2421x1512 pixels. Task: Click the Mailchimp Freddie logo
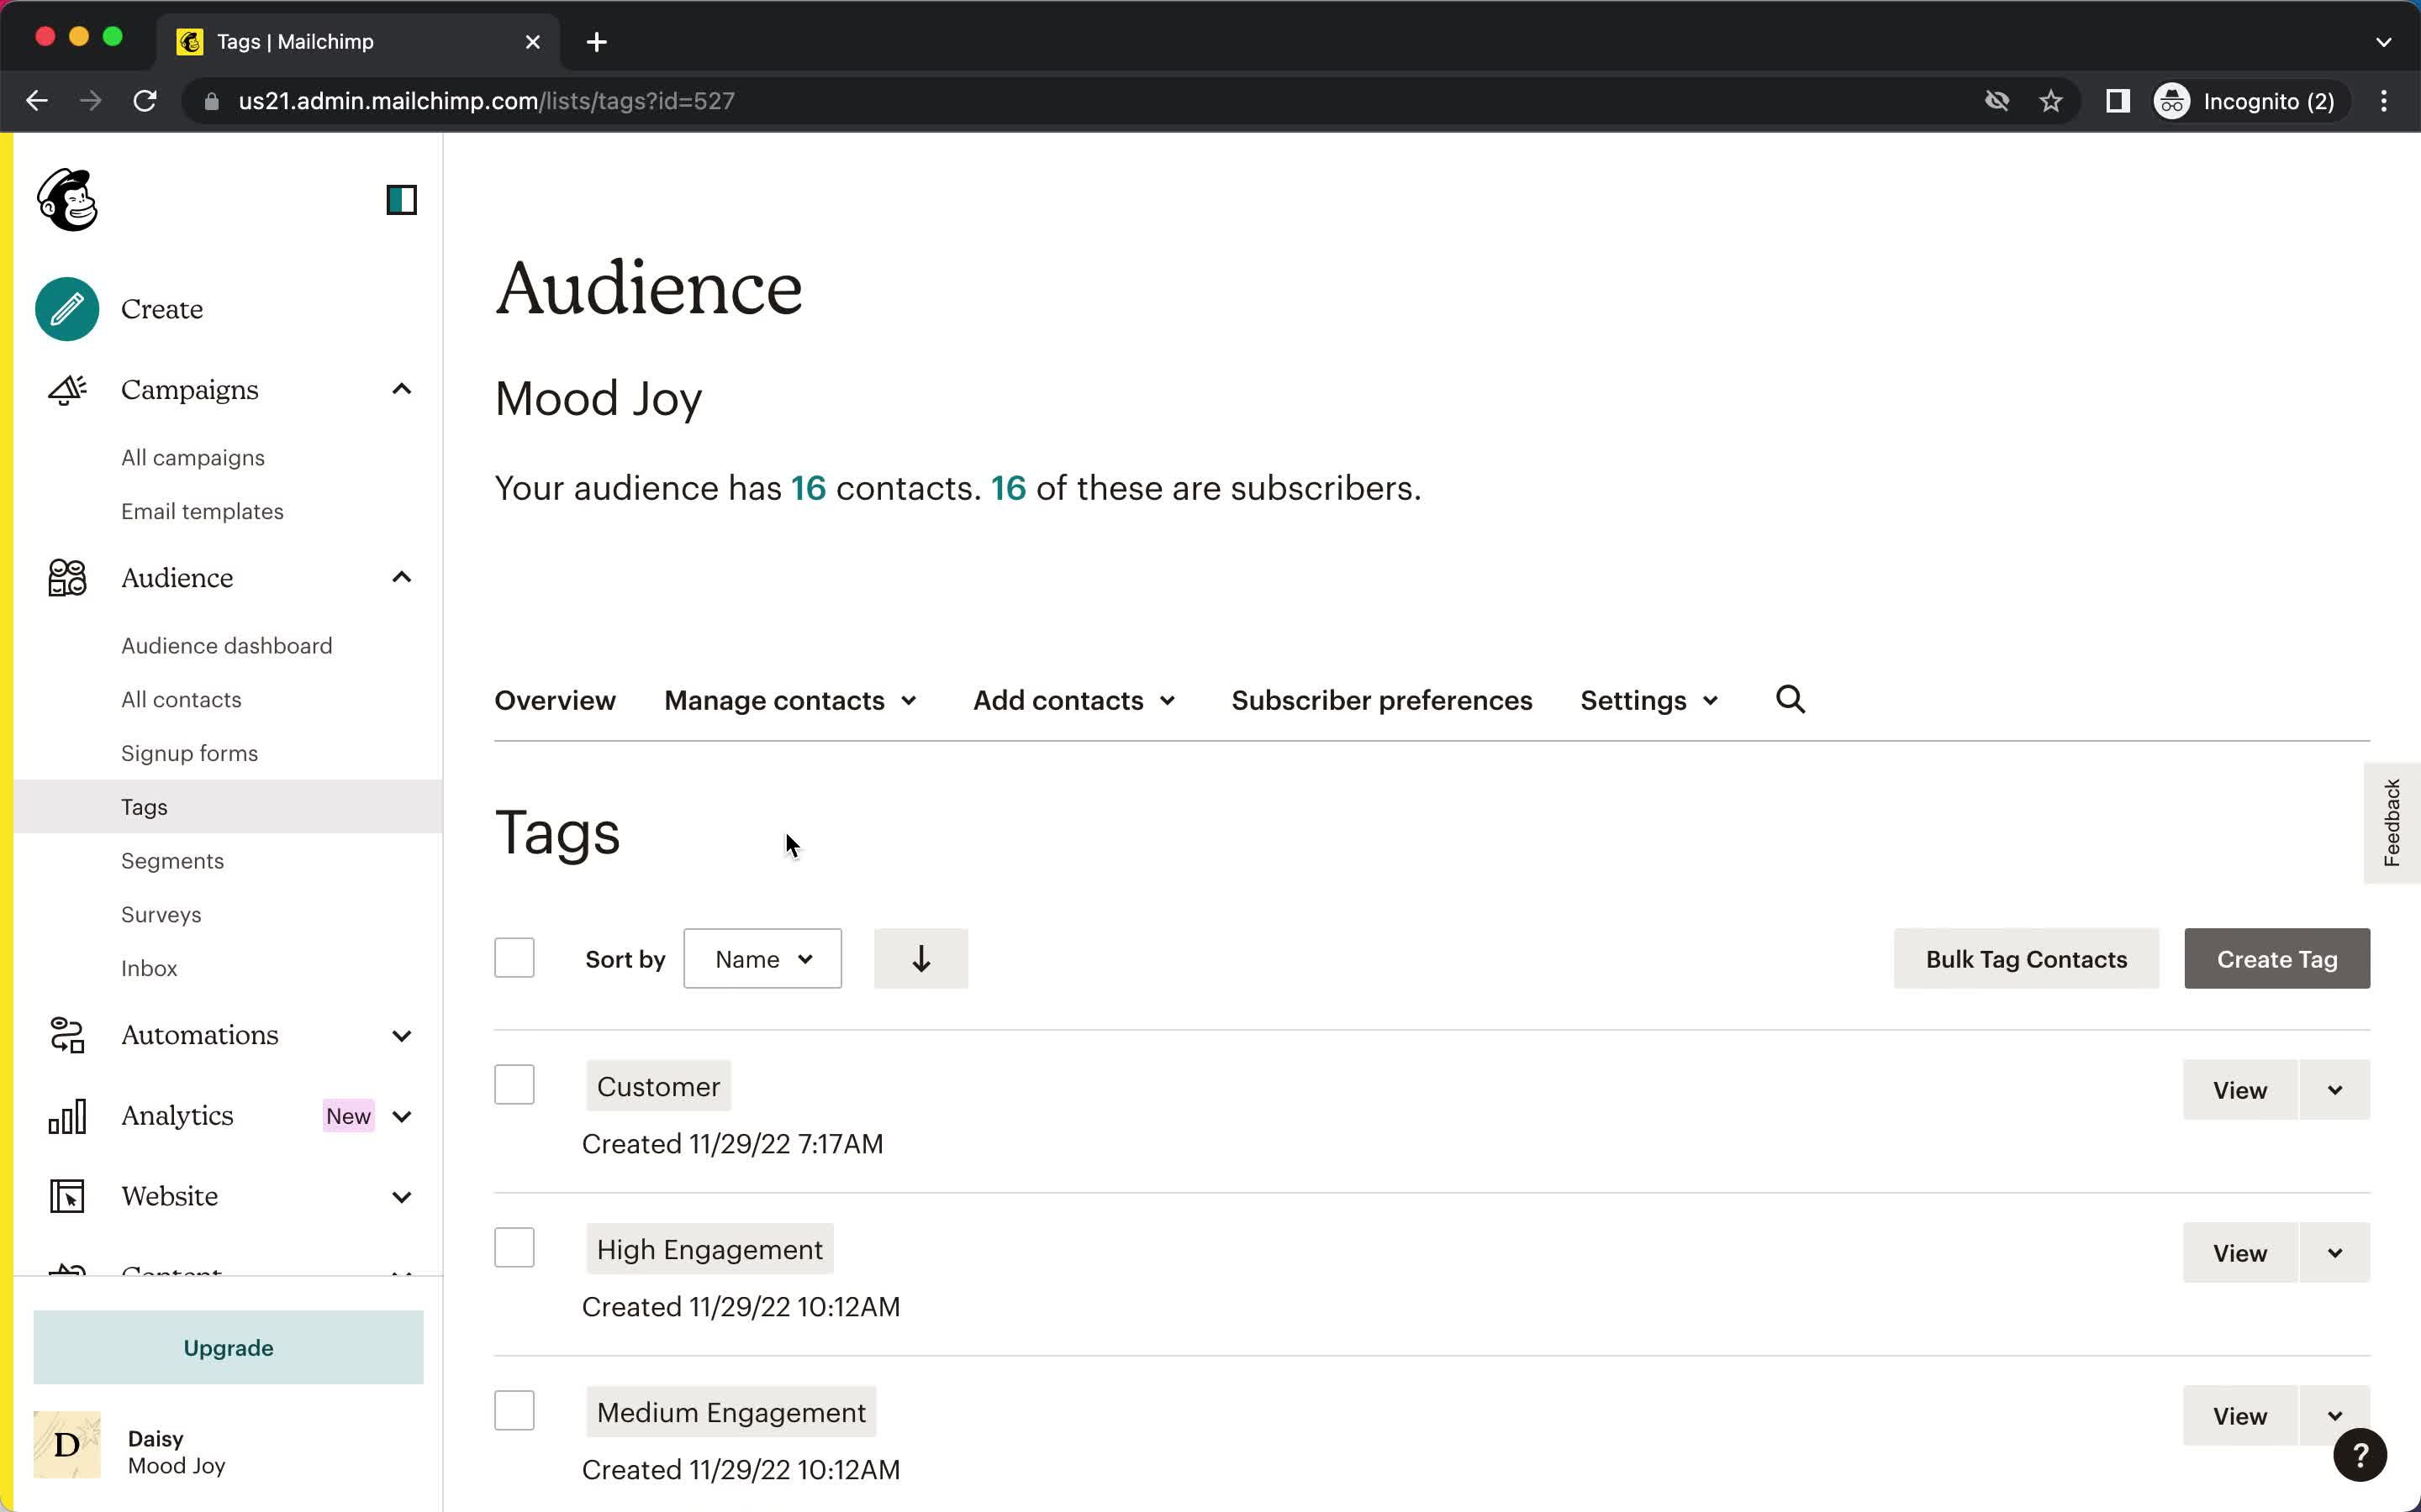(67, 200)
